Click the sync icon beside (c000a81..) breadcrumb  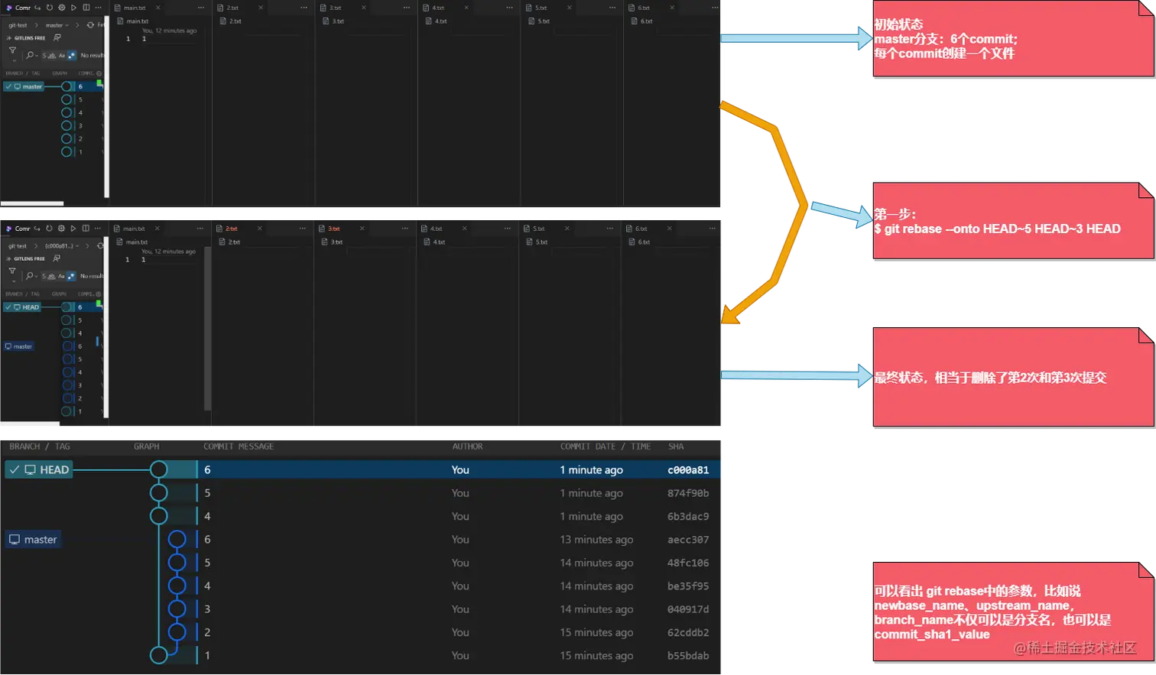click(100, 246)
